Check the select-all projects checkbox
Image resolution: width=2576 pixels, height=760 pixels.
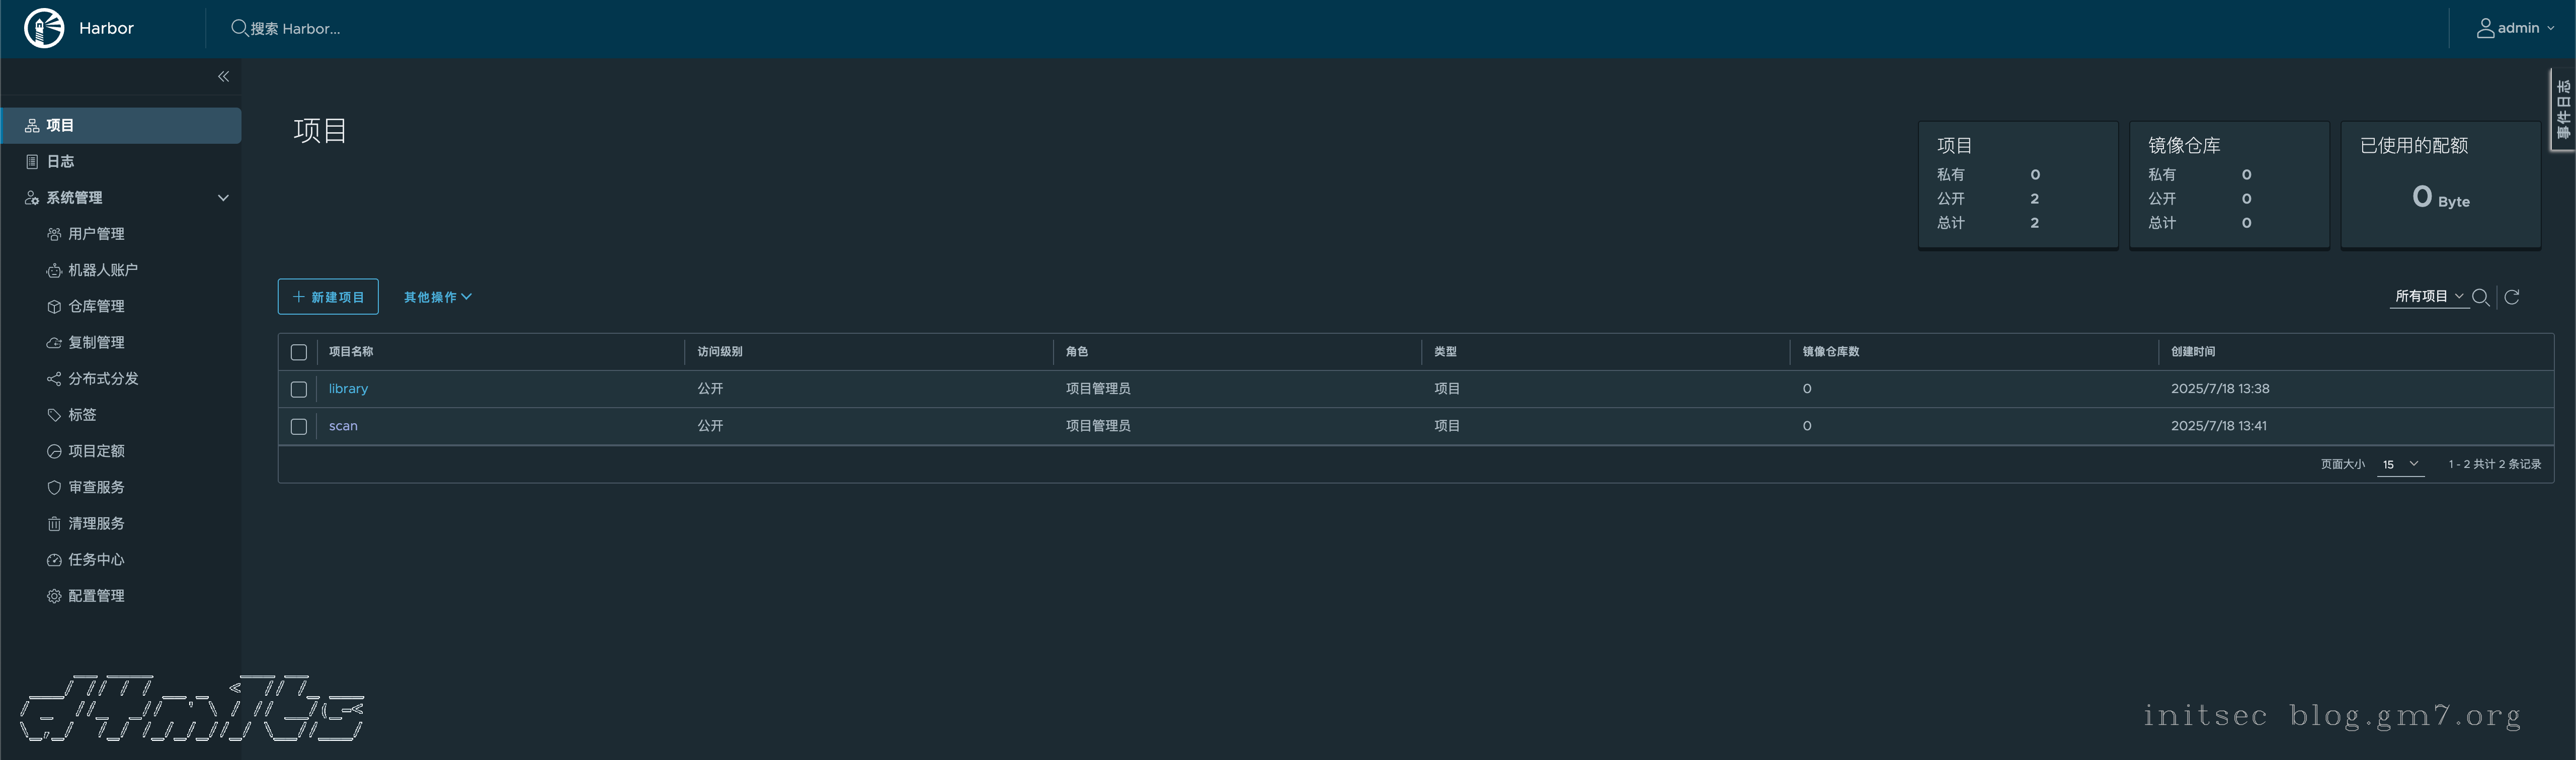pyautogui.click(x=298, y=351)
